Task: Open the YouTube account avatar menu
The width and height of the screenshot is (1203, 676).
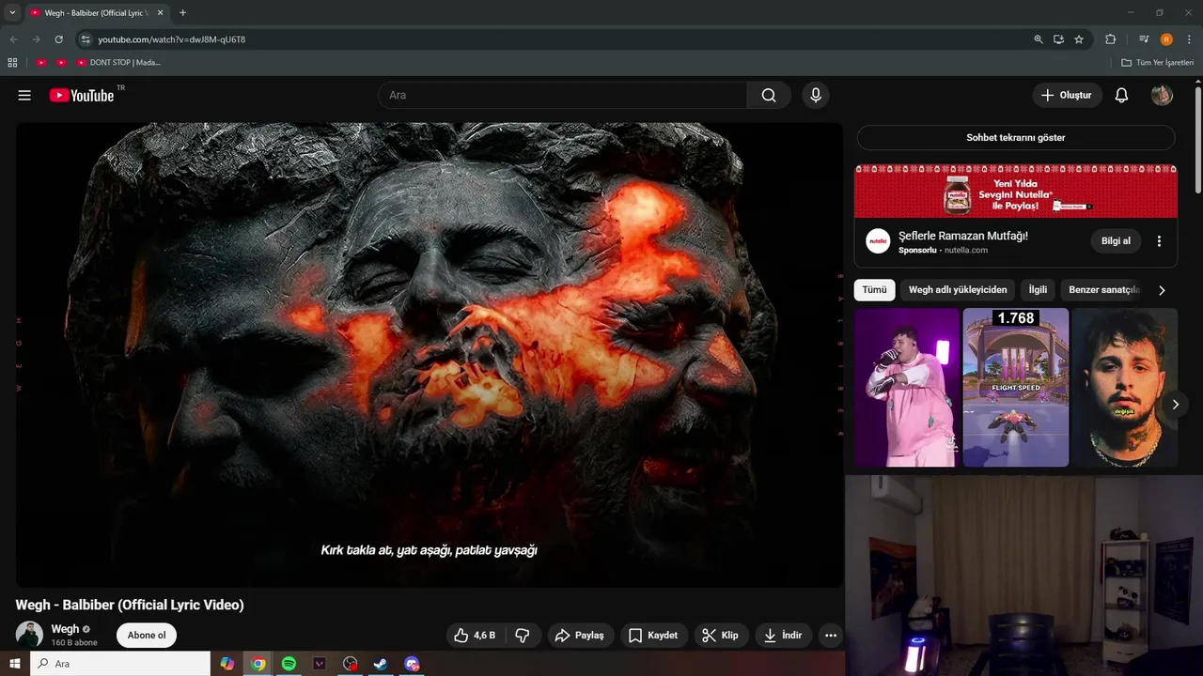Action: pos(1162,95)
